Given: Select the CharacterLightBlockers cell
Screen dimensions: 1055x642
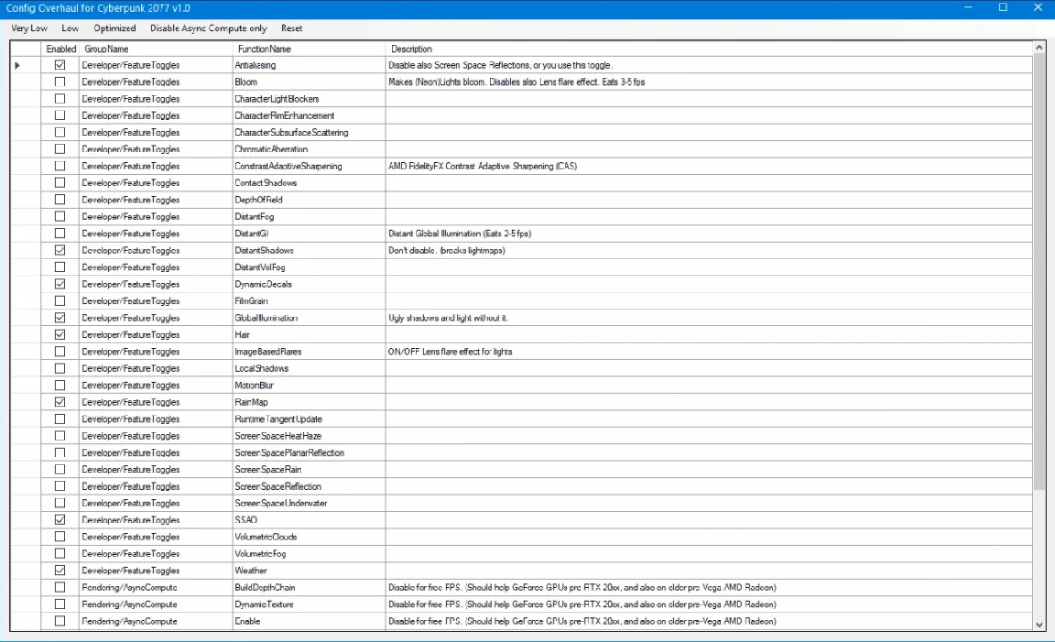Looking at the screenshot, I should [309, 99].
